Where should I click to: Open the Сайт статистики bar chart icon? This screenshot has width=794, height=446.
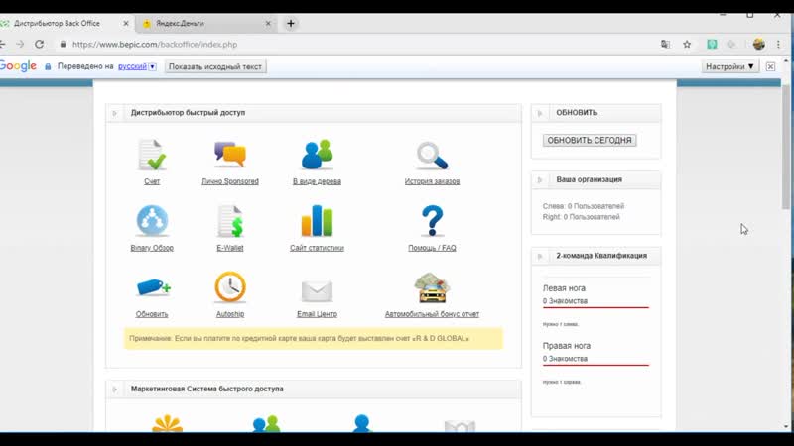pos(317,220)
